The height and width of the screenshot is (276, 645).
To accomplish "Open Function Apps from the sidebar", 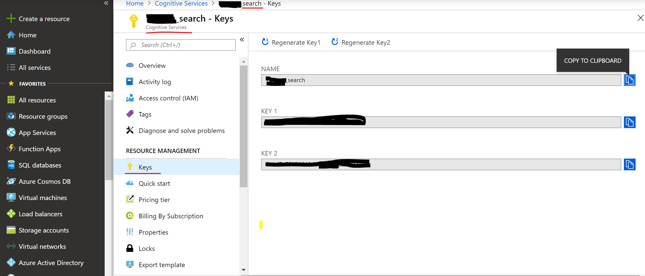I will 40,149.
